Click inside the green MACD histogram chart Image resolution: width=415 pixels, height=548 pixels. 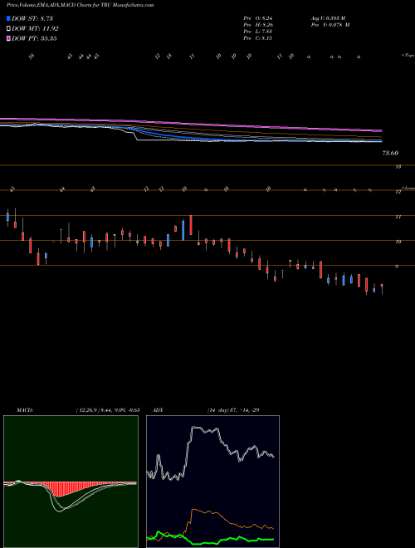(71, 482)
